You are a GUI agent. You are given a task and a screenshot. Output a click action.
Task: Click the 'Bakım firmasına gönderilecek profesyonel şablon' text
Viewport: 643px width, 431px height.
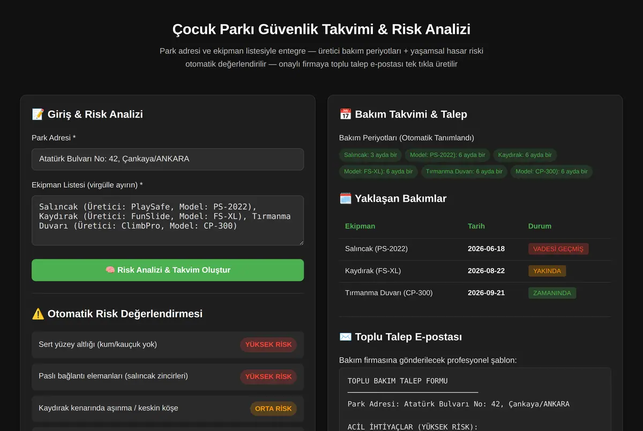click(428, 360)
